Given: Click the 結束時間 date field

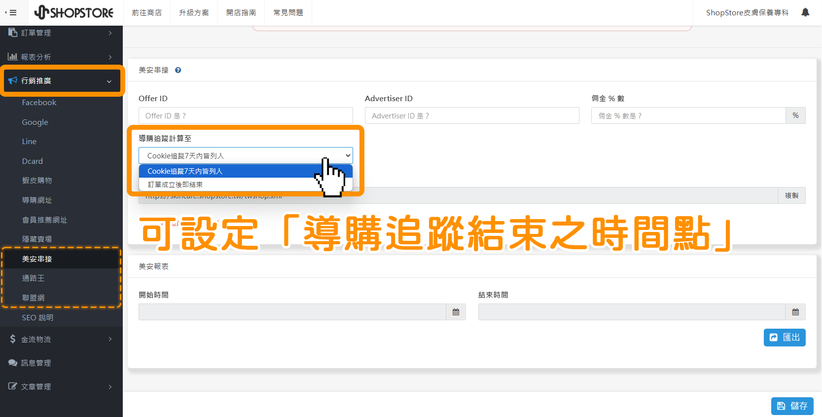Looking at the screenshot, I should [x=632, y=312].
